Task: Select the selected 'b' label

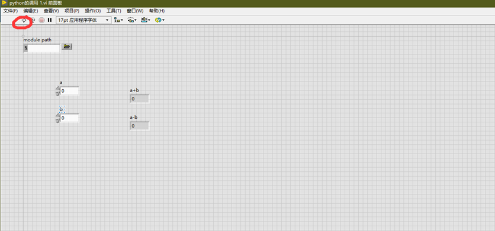Action: point(62,109)
